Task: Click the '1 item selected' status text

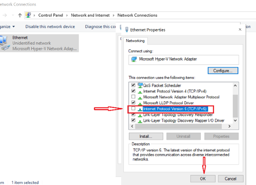Action: [25, 182]
